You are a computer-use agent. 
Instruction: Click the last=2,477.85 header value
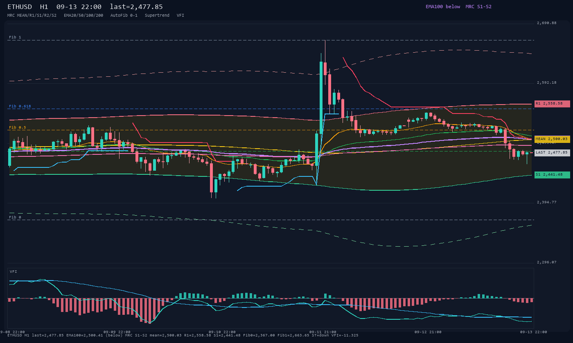(x=136, y=7)
